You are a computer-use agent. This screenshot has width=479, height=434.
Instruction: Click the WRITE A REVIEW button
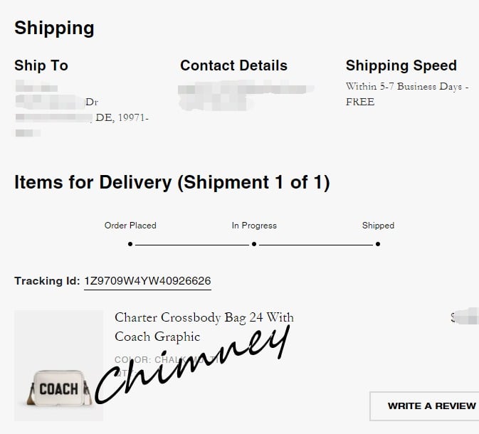pos(425,406)
